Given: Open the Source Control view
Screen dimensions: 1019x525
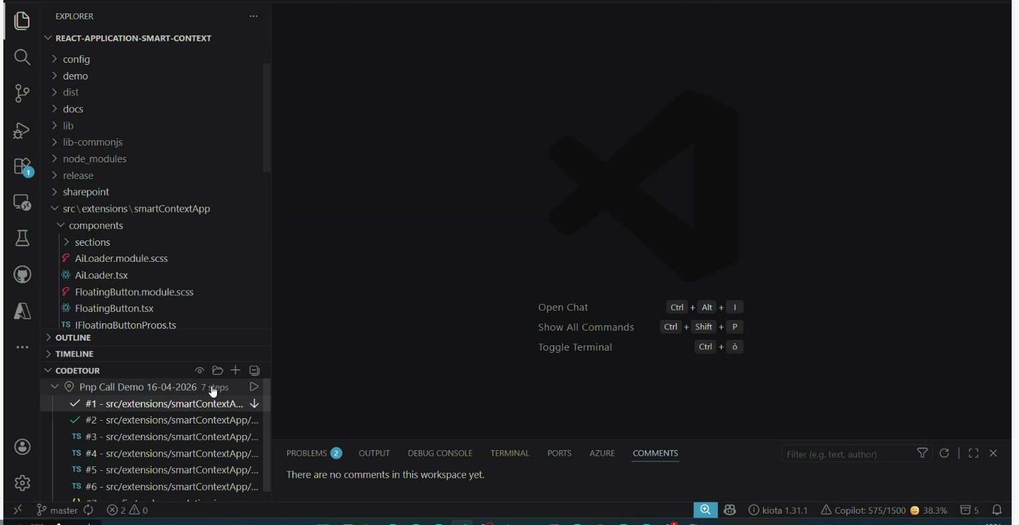Looking at the screenshot, I should (22, 94).
